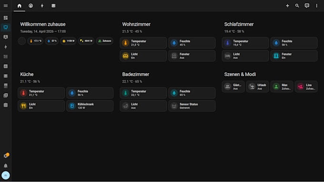Click the plus add icon in header
Image resolution: width=324 pixels, height=182 pixels.
287,6
